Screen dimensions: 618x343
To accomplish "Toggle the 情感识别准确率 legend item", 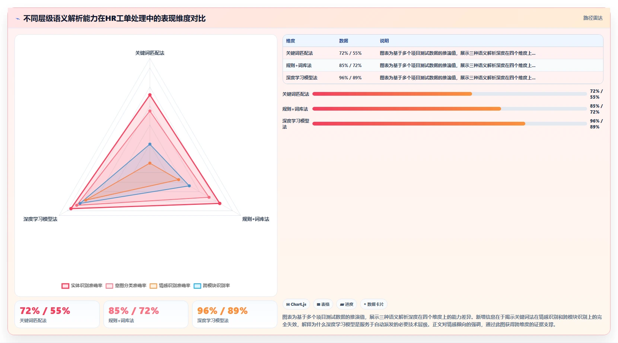I will (170, 286).
